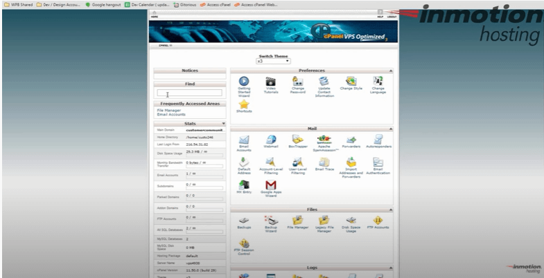Screen dimensions: 544x278
Task: Collapse the Logs section arrow
Action: [x=391, y=268]
